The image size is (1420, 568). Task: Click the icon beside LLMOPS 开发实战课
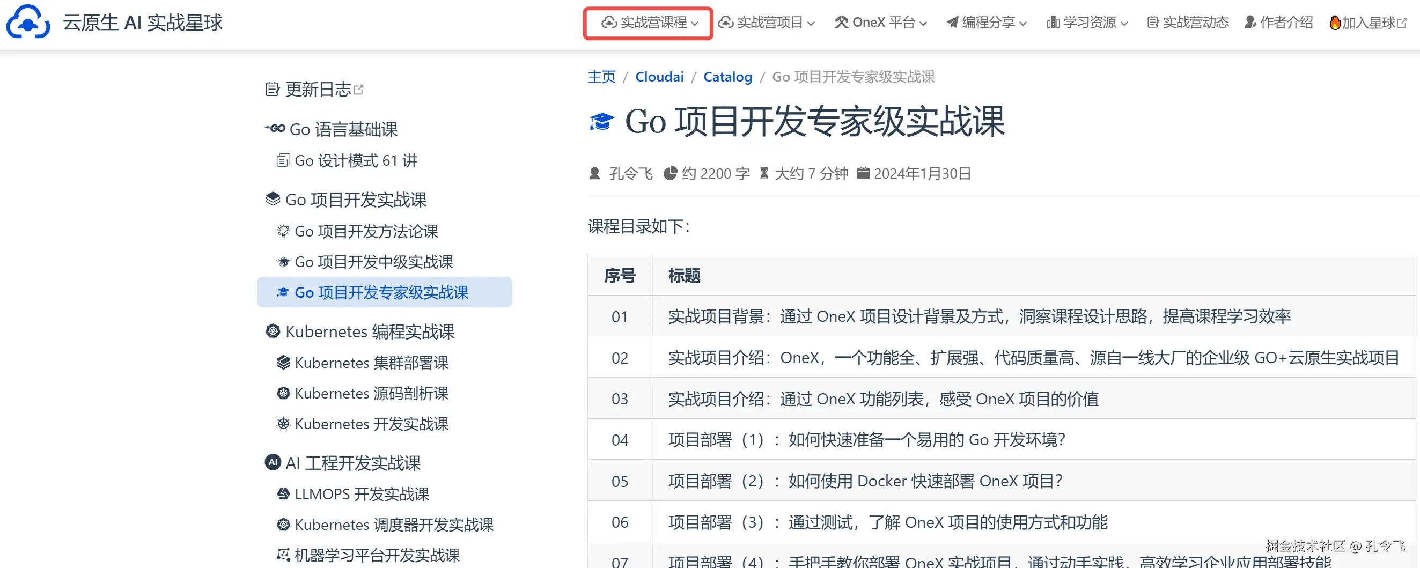point(283,493)
